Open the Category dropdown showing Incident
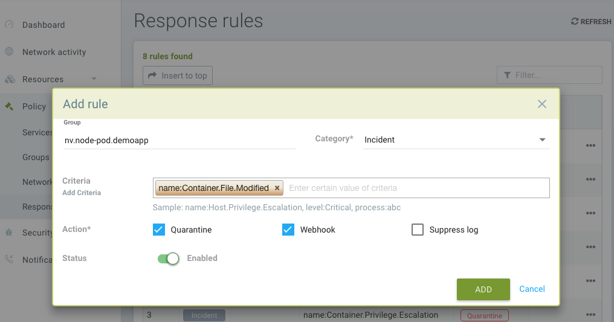The width and height of the screenshot is (614, 322). tap(456, 140)
